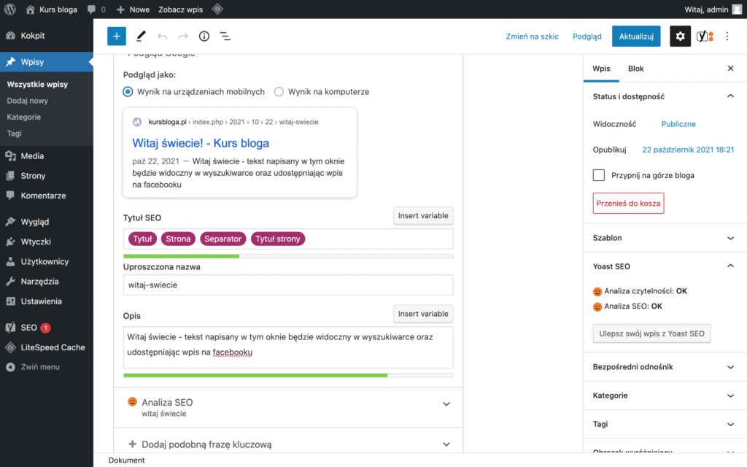Switch to the Blok tab

click(635, 69)
